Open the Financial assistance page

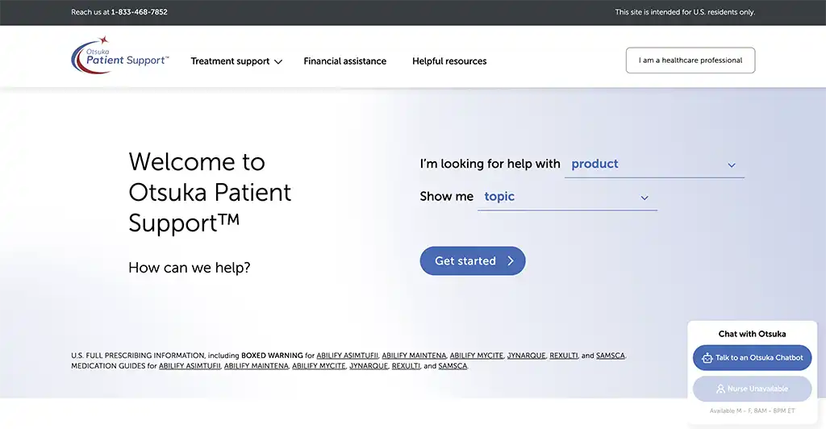[x=344, y=61]
